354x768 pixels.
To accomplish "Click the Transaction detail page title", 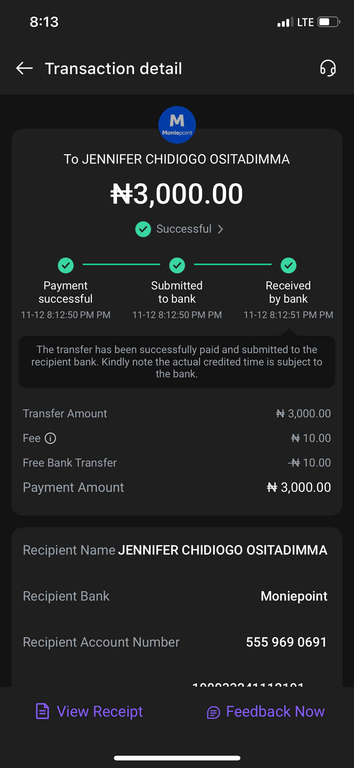I will 113,68.
